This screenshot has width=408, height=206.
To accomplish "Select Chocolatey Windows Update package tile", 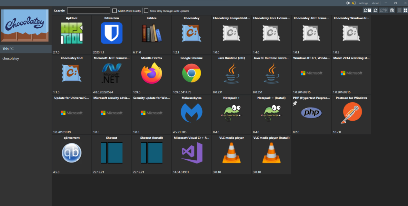I will [352, 35].
